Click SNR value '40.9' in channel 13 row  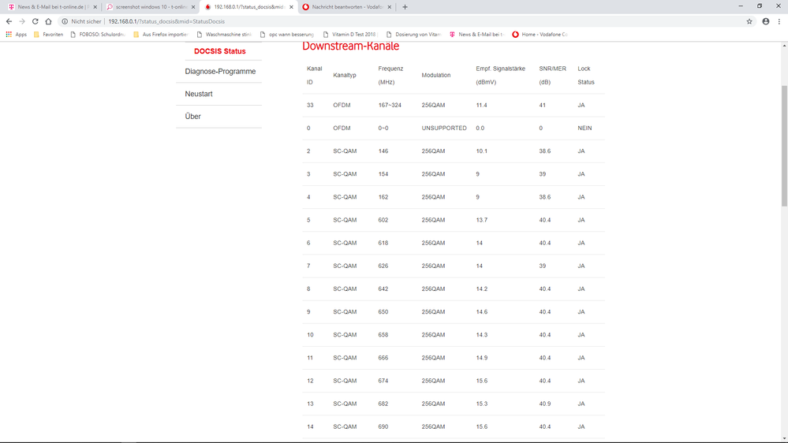tap(545, 404)
